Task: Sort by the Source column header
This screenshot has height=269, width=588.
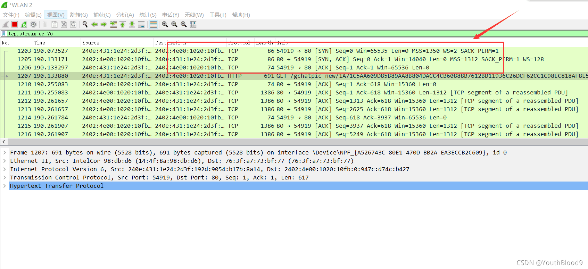Action: [117, 43]
